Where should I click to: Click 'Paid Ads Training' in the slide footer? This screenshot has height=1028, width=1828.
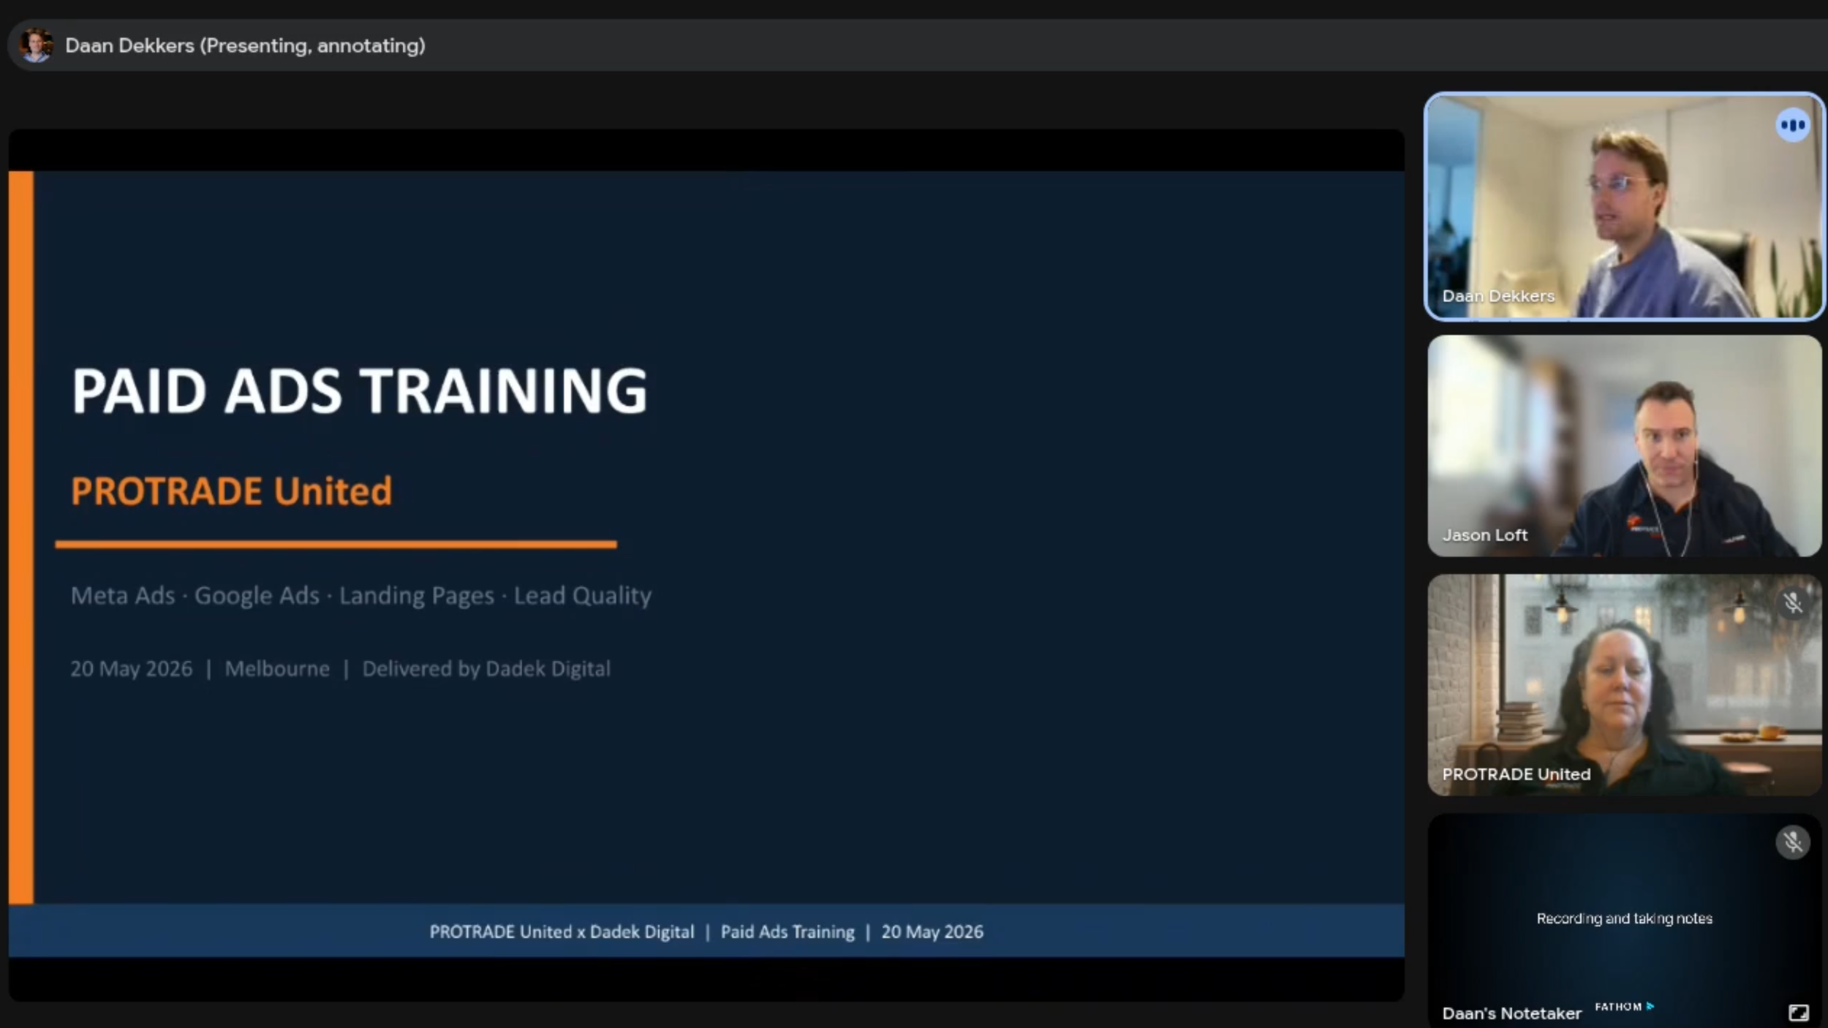point(788,931)
